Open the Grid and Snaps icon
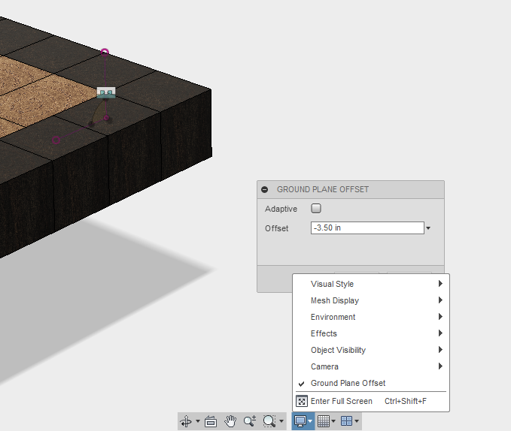 (x=324, y=421)
